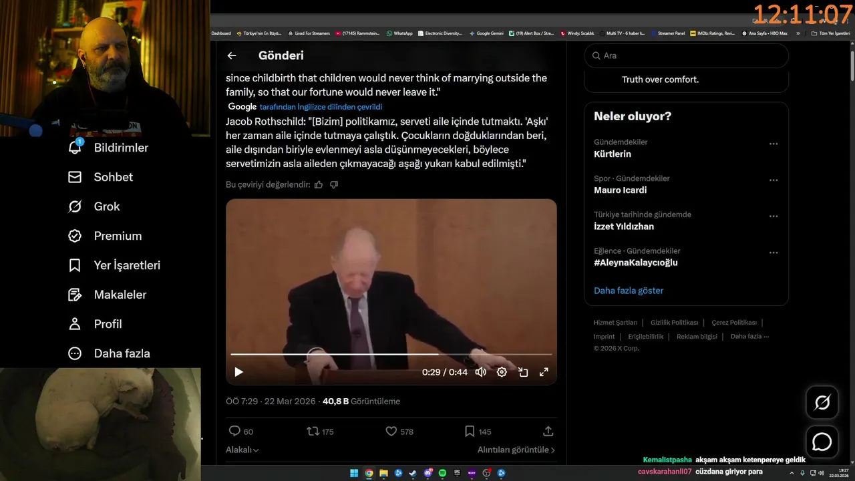Open Alıntıları görüntüle link

[516, 450]
